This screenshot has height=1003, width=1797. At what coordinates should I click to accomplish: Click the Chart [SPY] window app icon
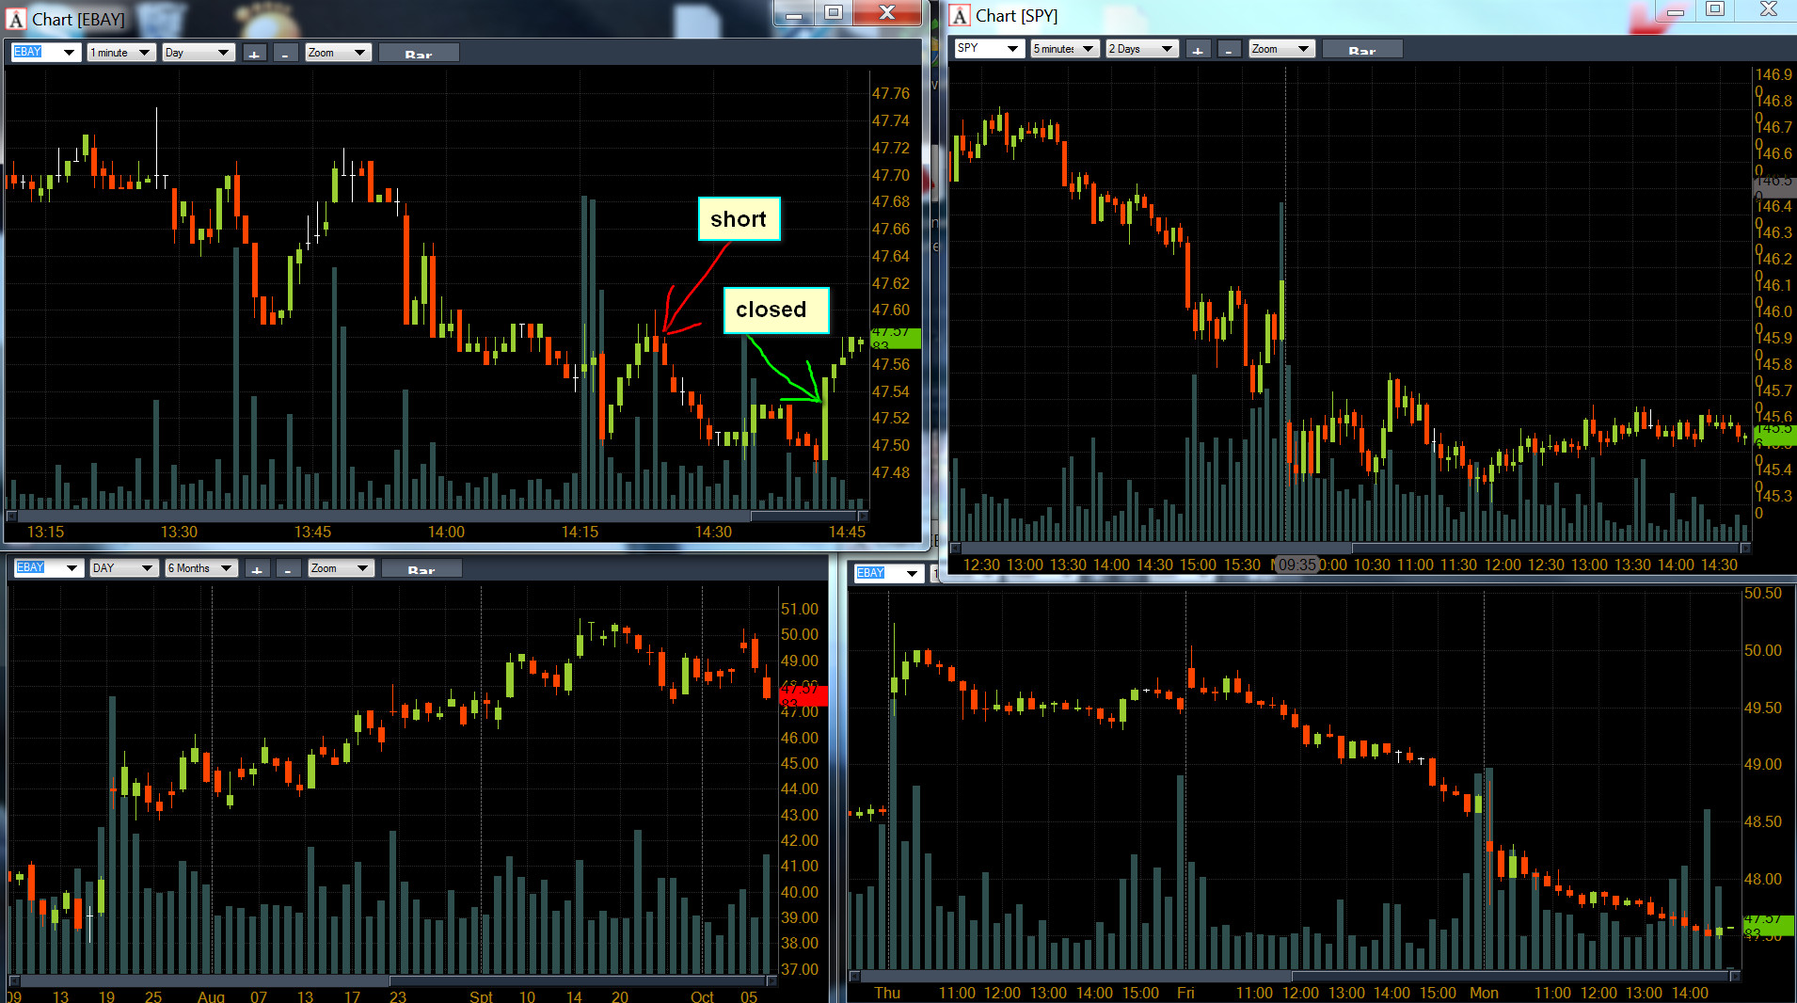tap(960, 16)
